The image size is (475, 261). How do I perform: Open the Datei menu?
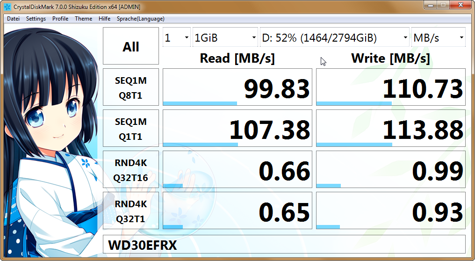pos(14,19)
